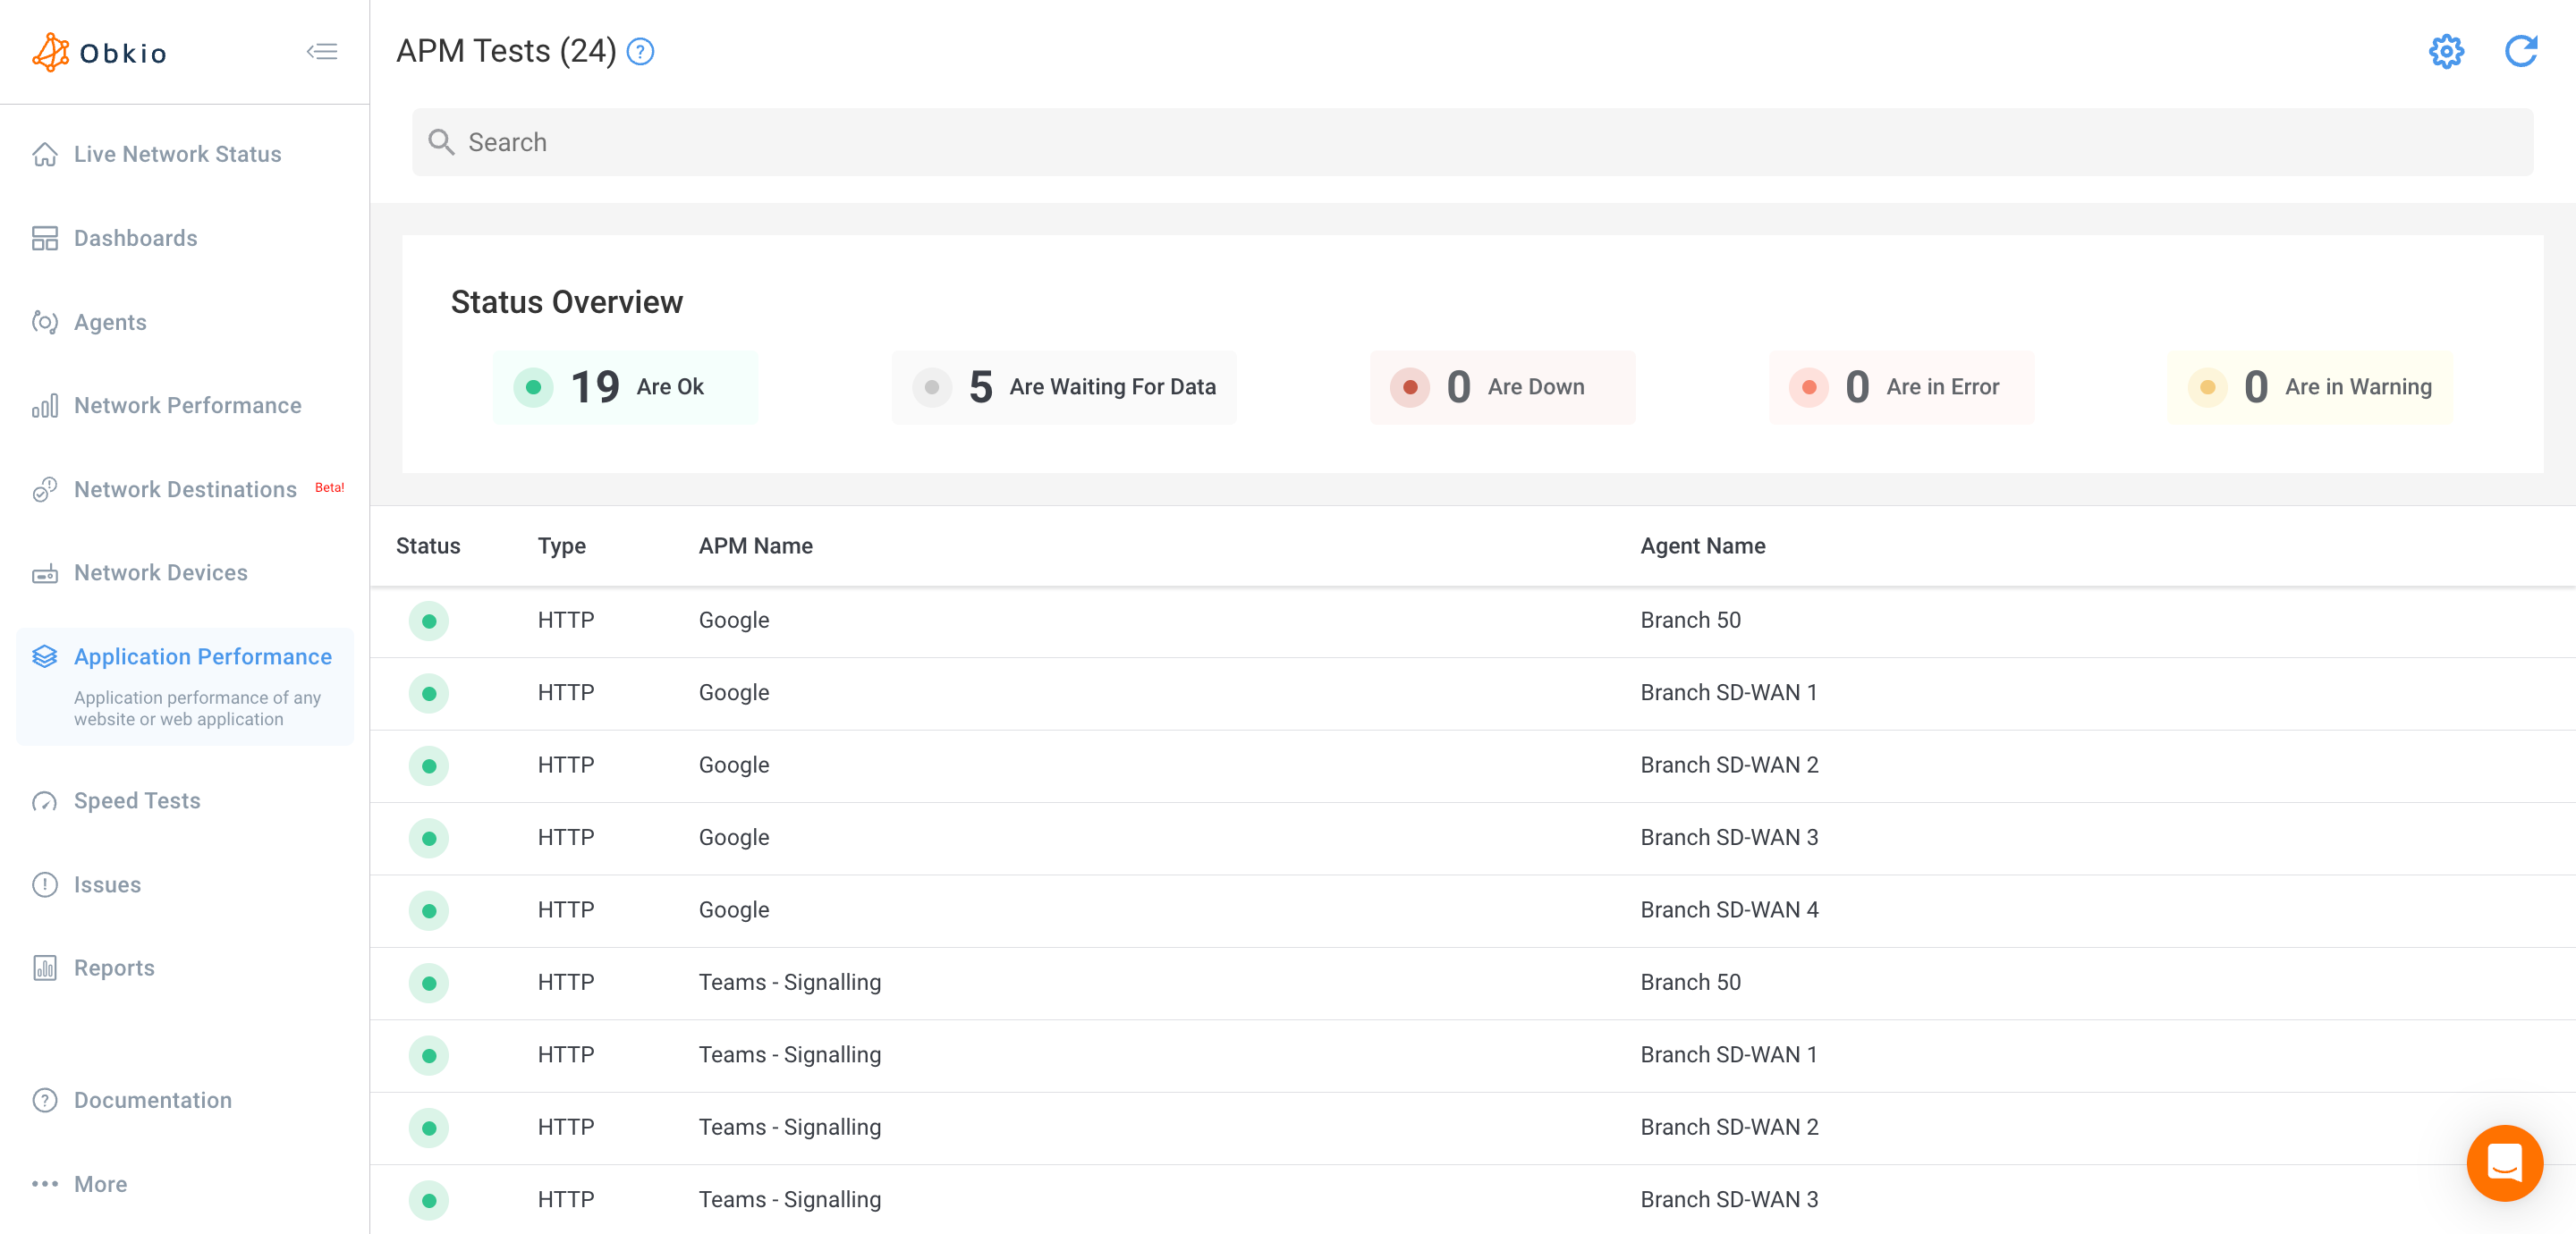Click the 5 Are Waiting For Data filter

click(1063, 387)
